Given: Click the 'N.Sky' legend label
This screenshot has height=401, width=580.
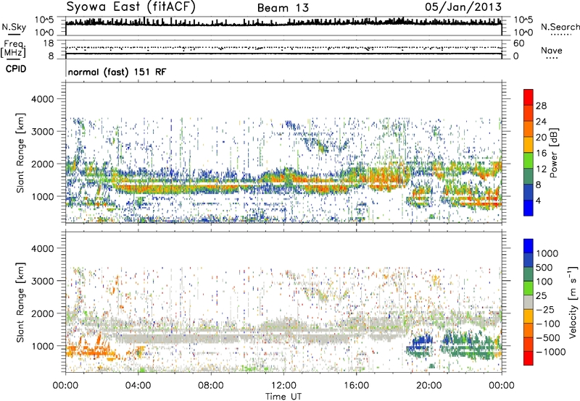Looking at the screenshot, I should 14,27.
